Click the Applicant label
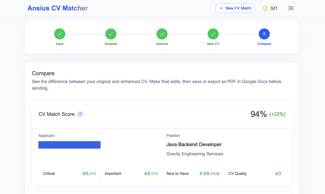Screen dimensions: 325x194 pyautogui.click(x=46, y=136)
